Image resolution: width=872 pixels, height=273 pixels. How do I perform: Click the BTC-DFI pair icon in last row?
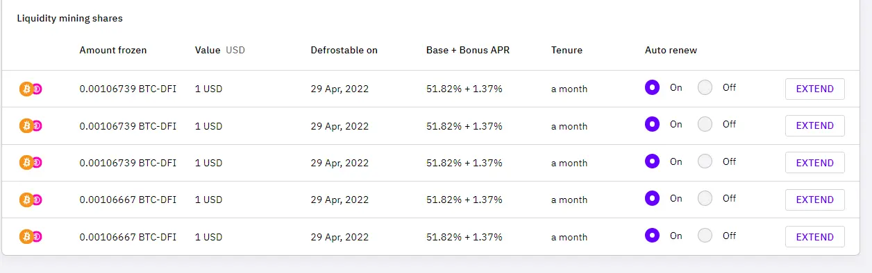point(31,236)
